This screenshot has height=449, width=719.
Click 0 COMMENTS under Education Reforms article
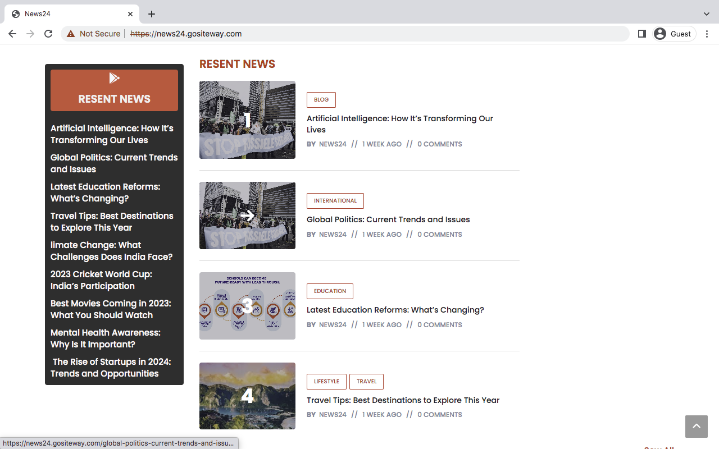440,325
